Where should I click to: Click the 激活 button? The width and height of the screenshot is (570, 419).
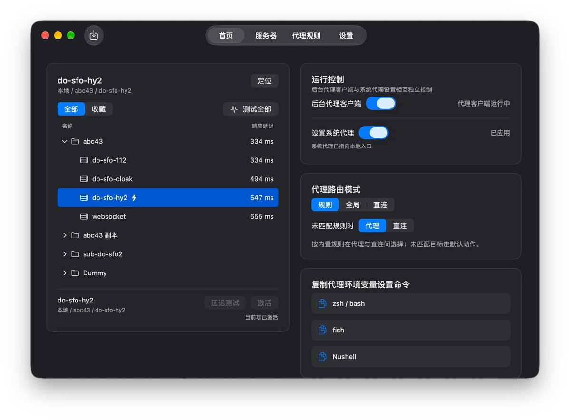point(264,303)
